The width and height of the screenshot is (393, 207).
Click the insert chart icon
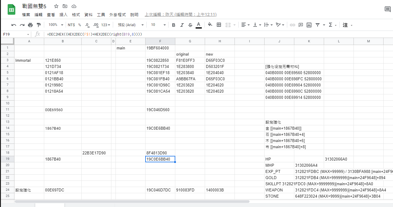309,25
